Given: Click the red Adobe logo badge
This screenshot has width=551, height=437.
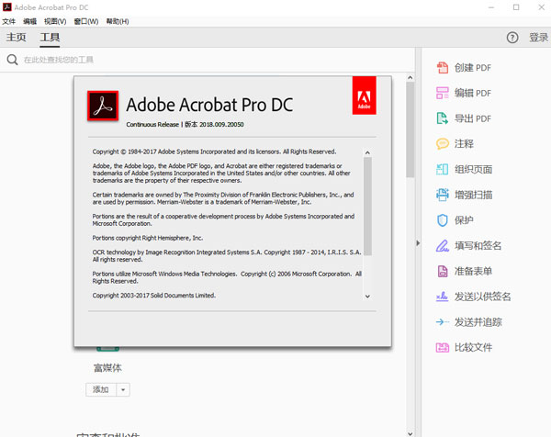Looking at the screenshot, I should [x=364, y=95].
